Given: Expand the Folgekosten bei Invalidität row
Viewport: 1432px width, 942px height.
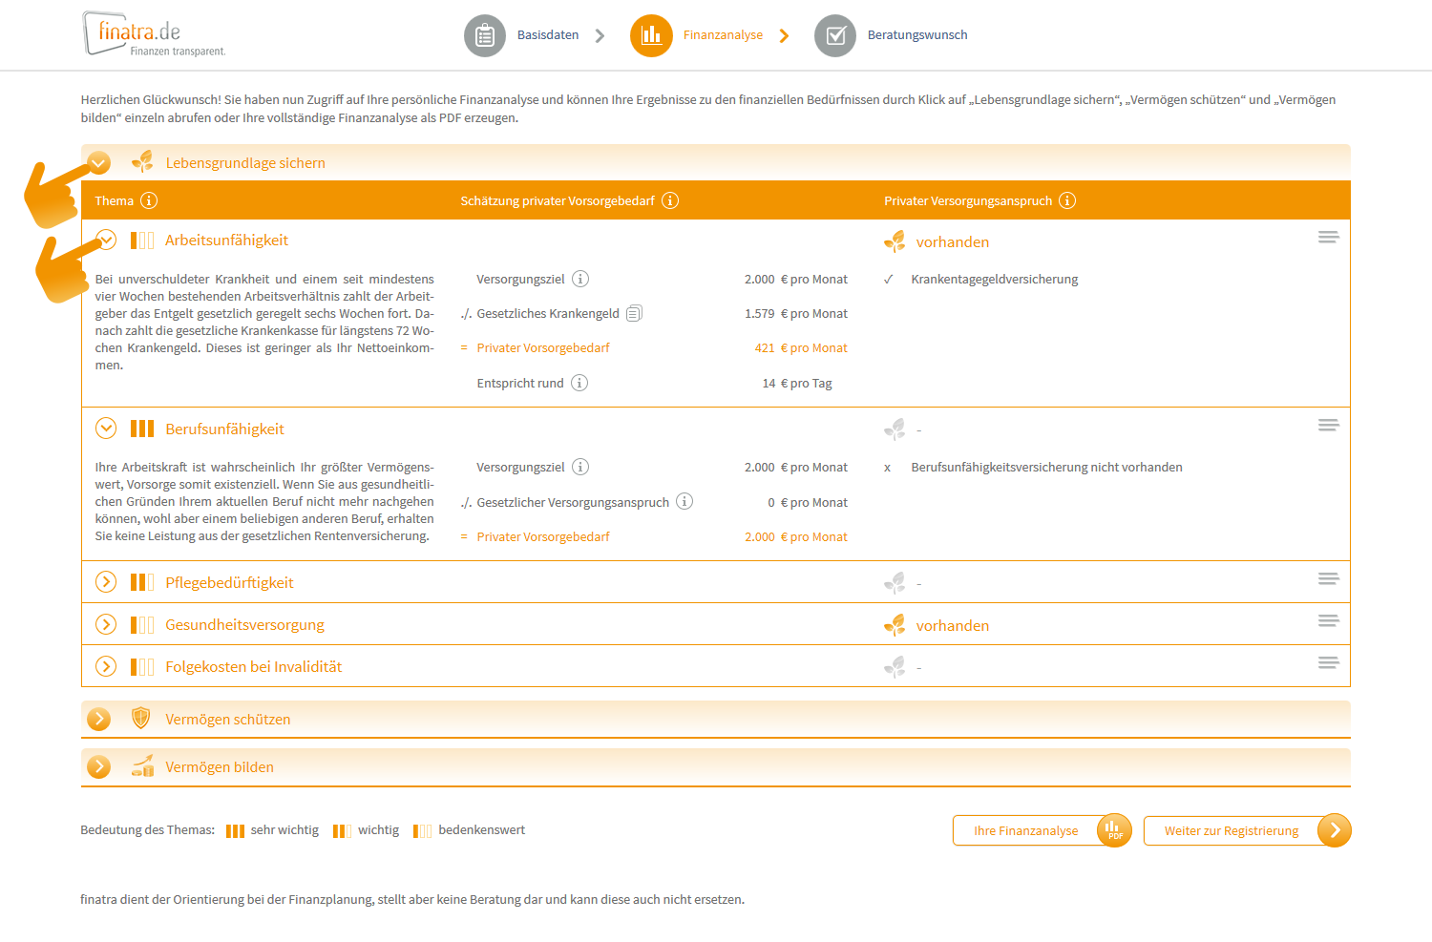Looking at the screenshot, I should coord(106,666).
